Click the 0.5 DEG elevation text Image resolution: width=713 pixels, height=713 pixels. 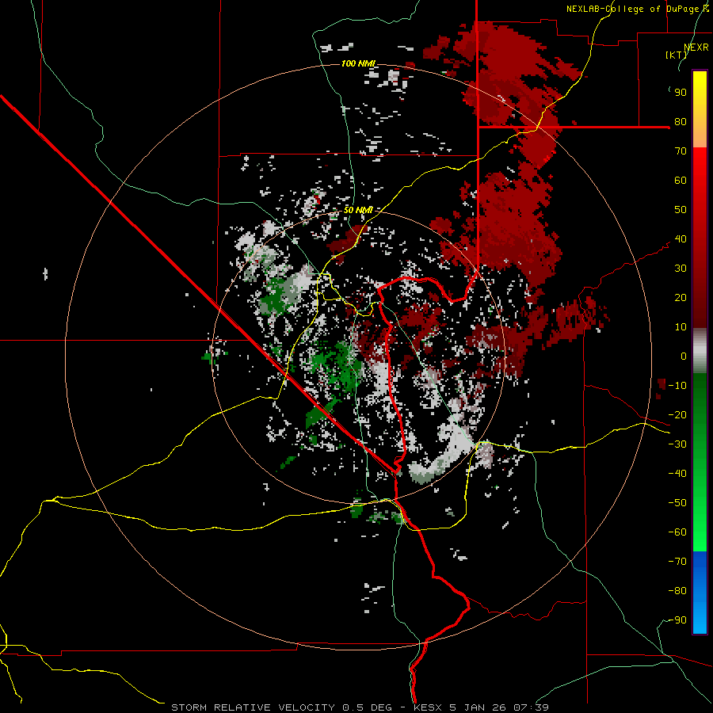coord(368,707)
